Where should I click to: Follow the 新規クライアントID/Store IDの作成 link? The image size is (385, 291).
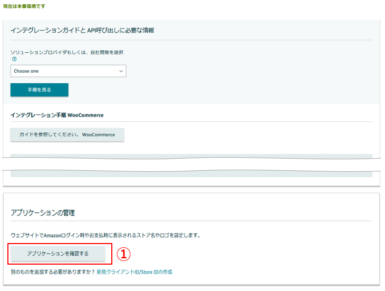tap(134, 272)
